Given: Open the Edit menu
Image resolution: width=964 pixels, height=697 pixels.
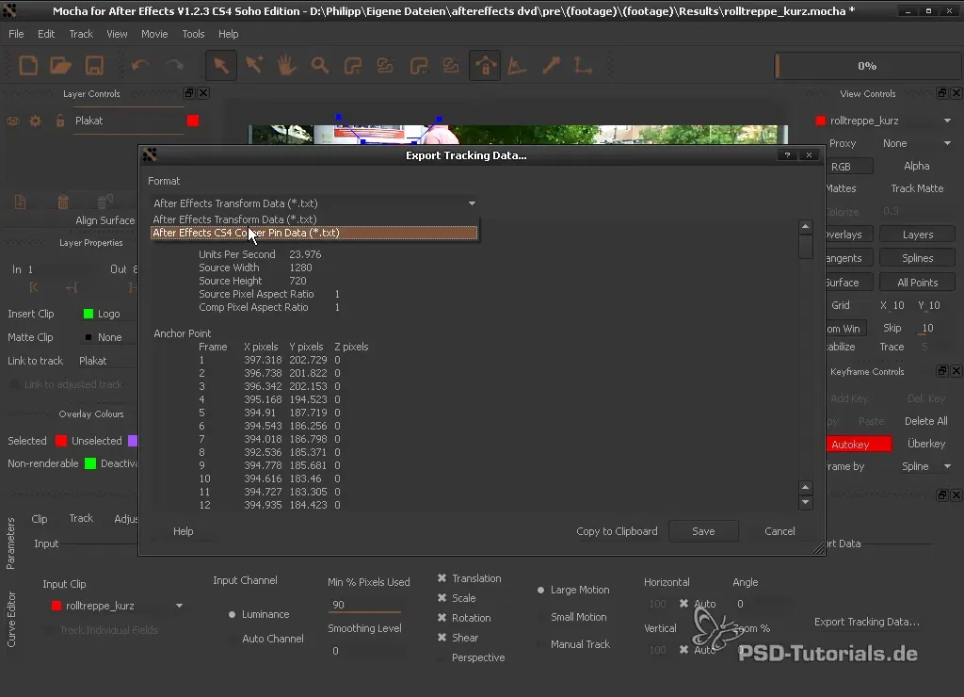Looking at the screenshot, I should [x=46, y=34].
